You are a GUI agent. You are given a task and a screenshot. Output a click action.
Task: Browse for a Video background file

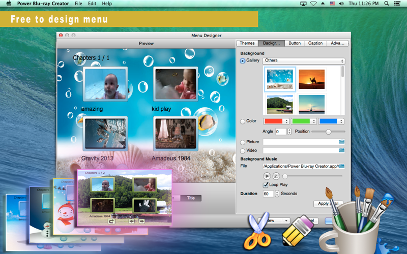(x=341, y=150)
